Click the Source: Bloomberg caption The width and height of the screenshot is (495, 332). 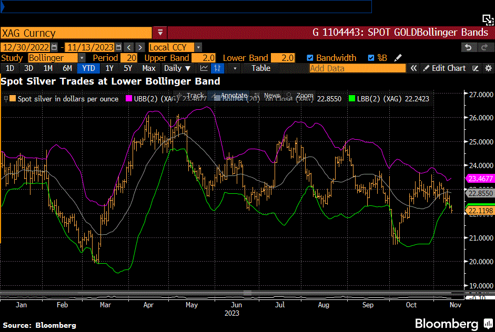pyautogui.click(x=39, y=325)
